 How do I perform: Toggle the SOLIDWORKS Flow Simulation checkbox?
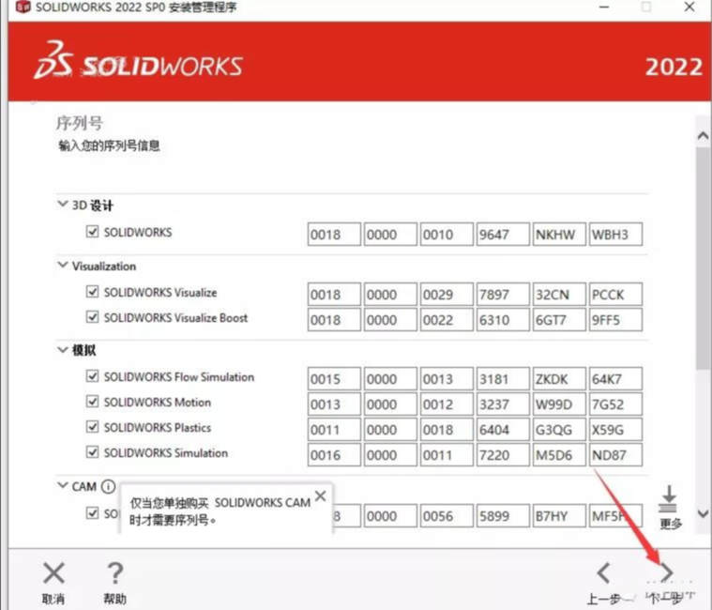[x=92, y=376]
